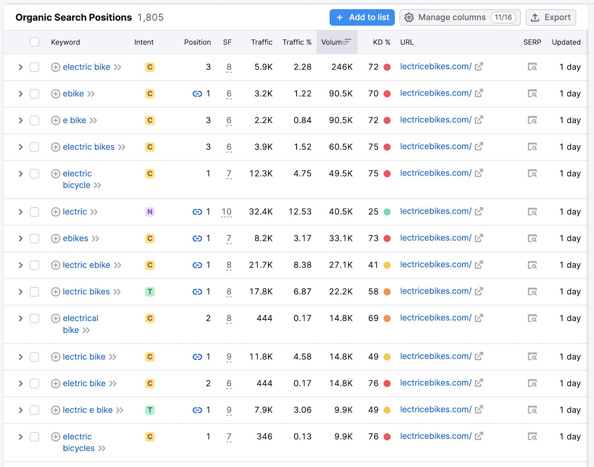Open lectricebikes.com URL in lectric row
Image resolution: width=594 pixels, height=467 pixels.
pyautogui.click(x=435, y=211)
